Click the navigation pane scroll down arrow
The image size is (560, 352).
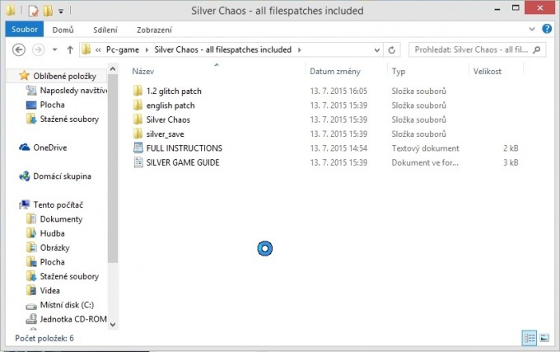coord(113,325)
